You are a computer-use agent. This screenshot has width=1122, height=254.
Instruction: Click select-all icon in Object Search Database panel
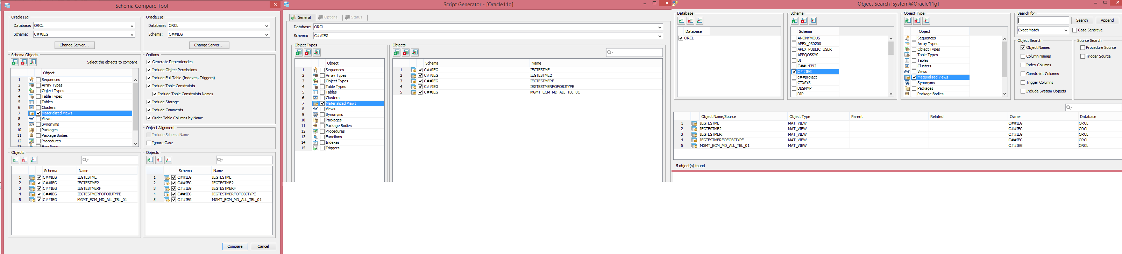(681, 21)
